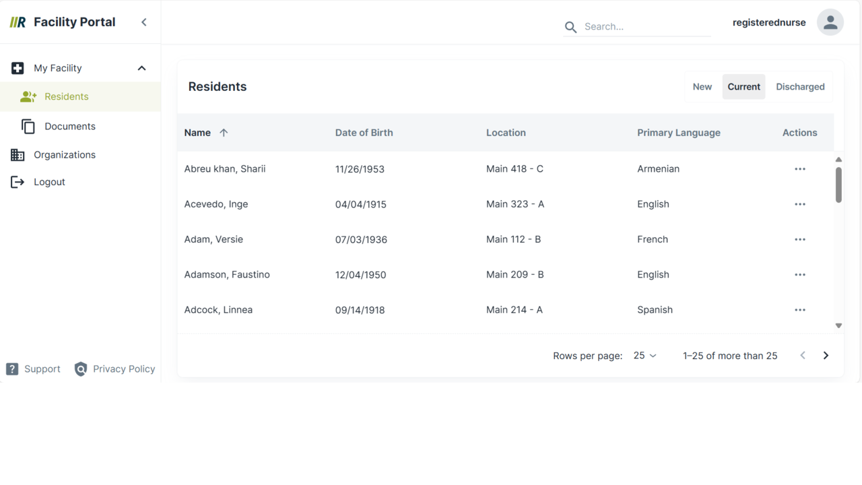The width and height of the screenshot is (862, 485).
Task: Go to next page of residents
Action: (x=826, y=356)
